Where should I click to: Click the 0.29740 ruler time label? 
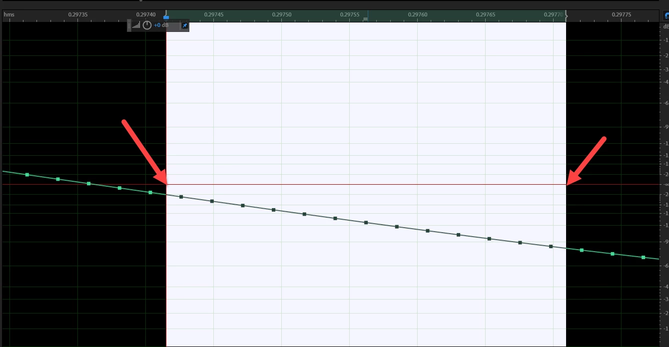[x=146, y=15]
